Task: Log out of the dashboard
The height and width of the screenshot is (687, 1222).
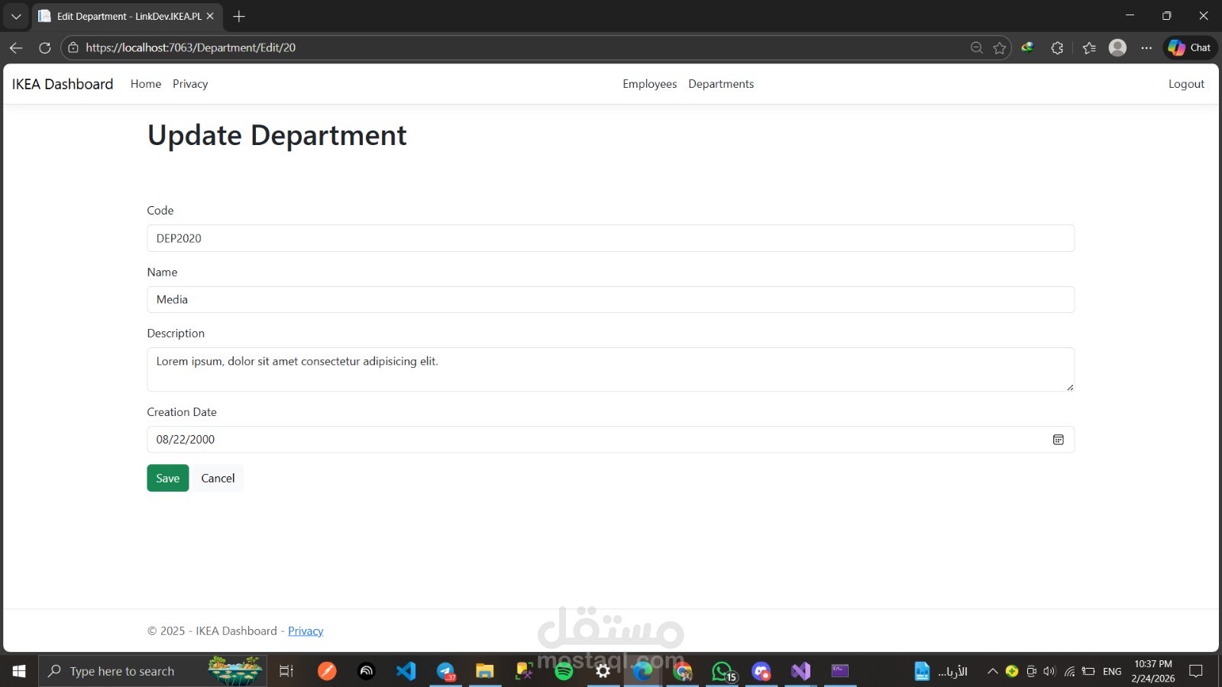Action: [x=1186, y=84]
